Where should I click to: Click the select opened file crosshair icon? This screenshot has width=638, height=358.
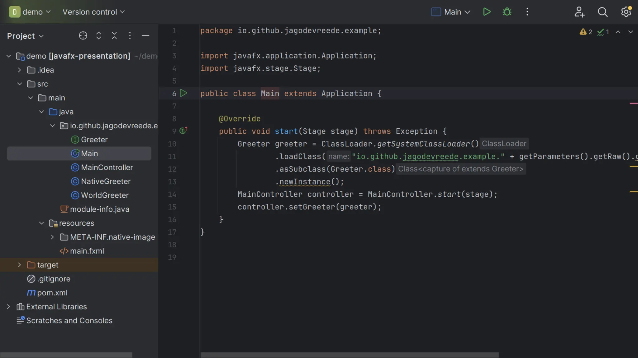click(83, 36)
